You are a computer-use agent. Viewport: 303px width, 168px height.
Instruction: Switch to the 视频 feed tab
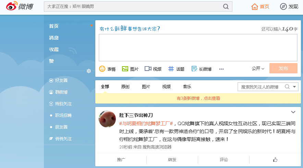pos(166,87)
